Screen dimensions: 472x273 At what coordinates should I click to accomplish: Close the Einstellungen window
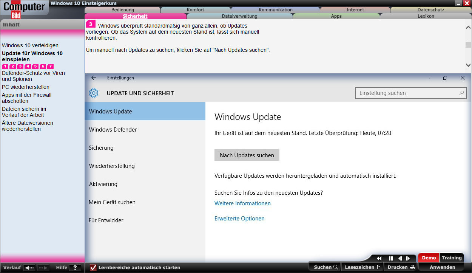click(463, 78)
